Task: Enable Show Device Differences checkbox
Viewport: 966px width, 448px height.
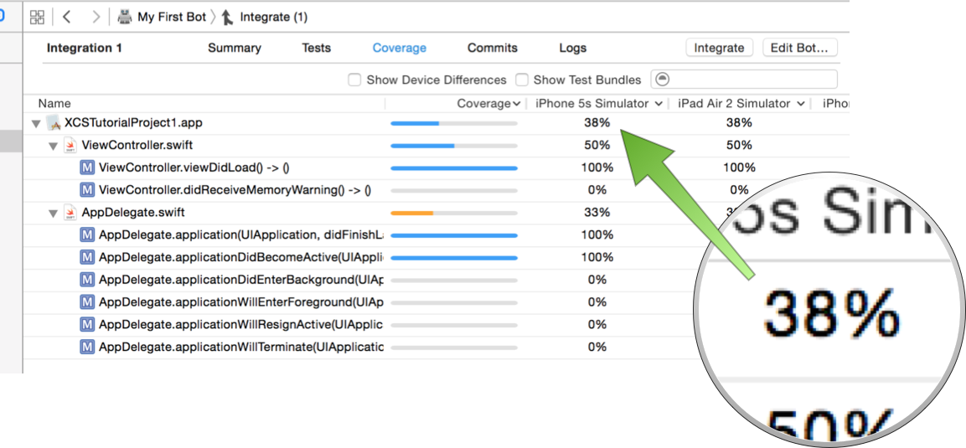Action: click(x=354, y=80)
